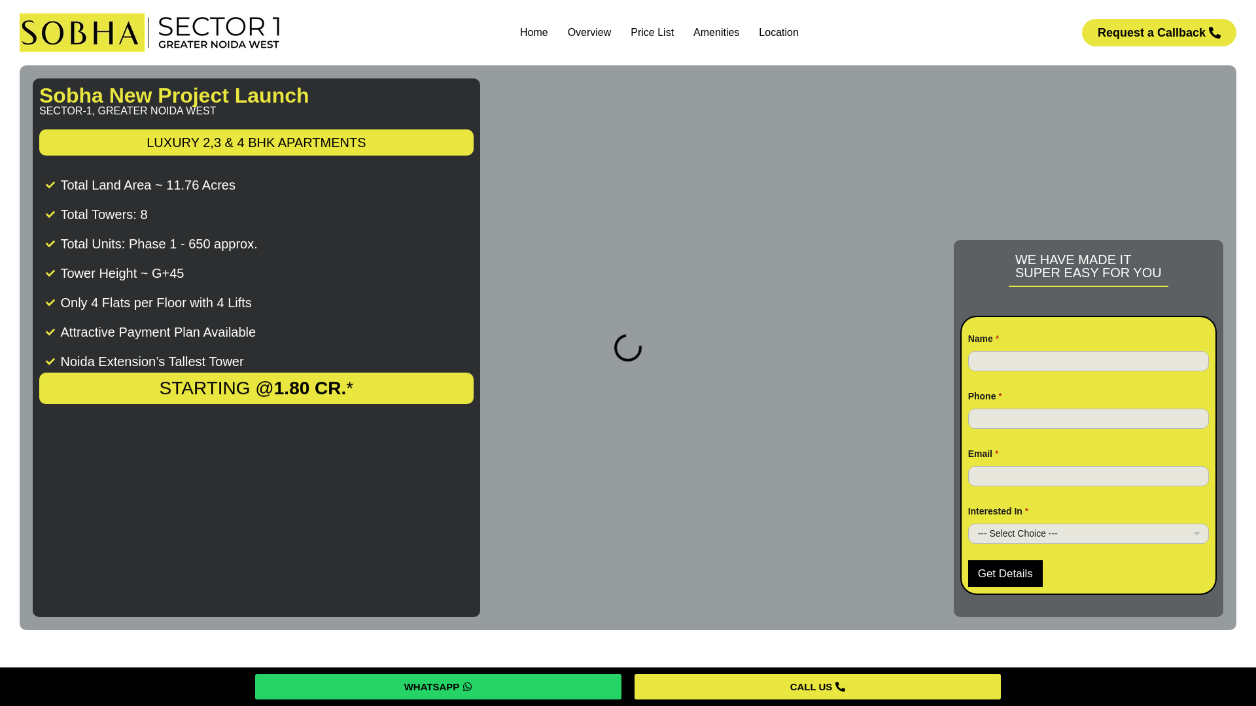Click 'WE HAVE MADE IT SUPER EASY FOR YOU' heading
1256x706 pixels.
click(x=1088, y=267)
